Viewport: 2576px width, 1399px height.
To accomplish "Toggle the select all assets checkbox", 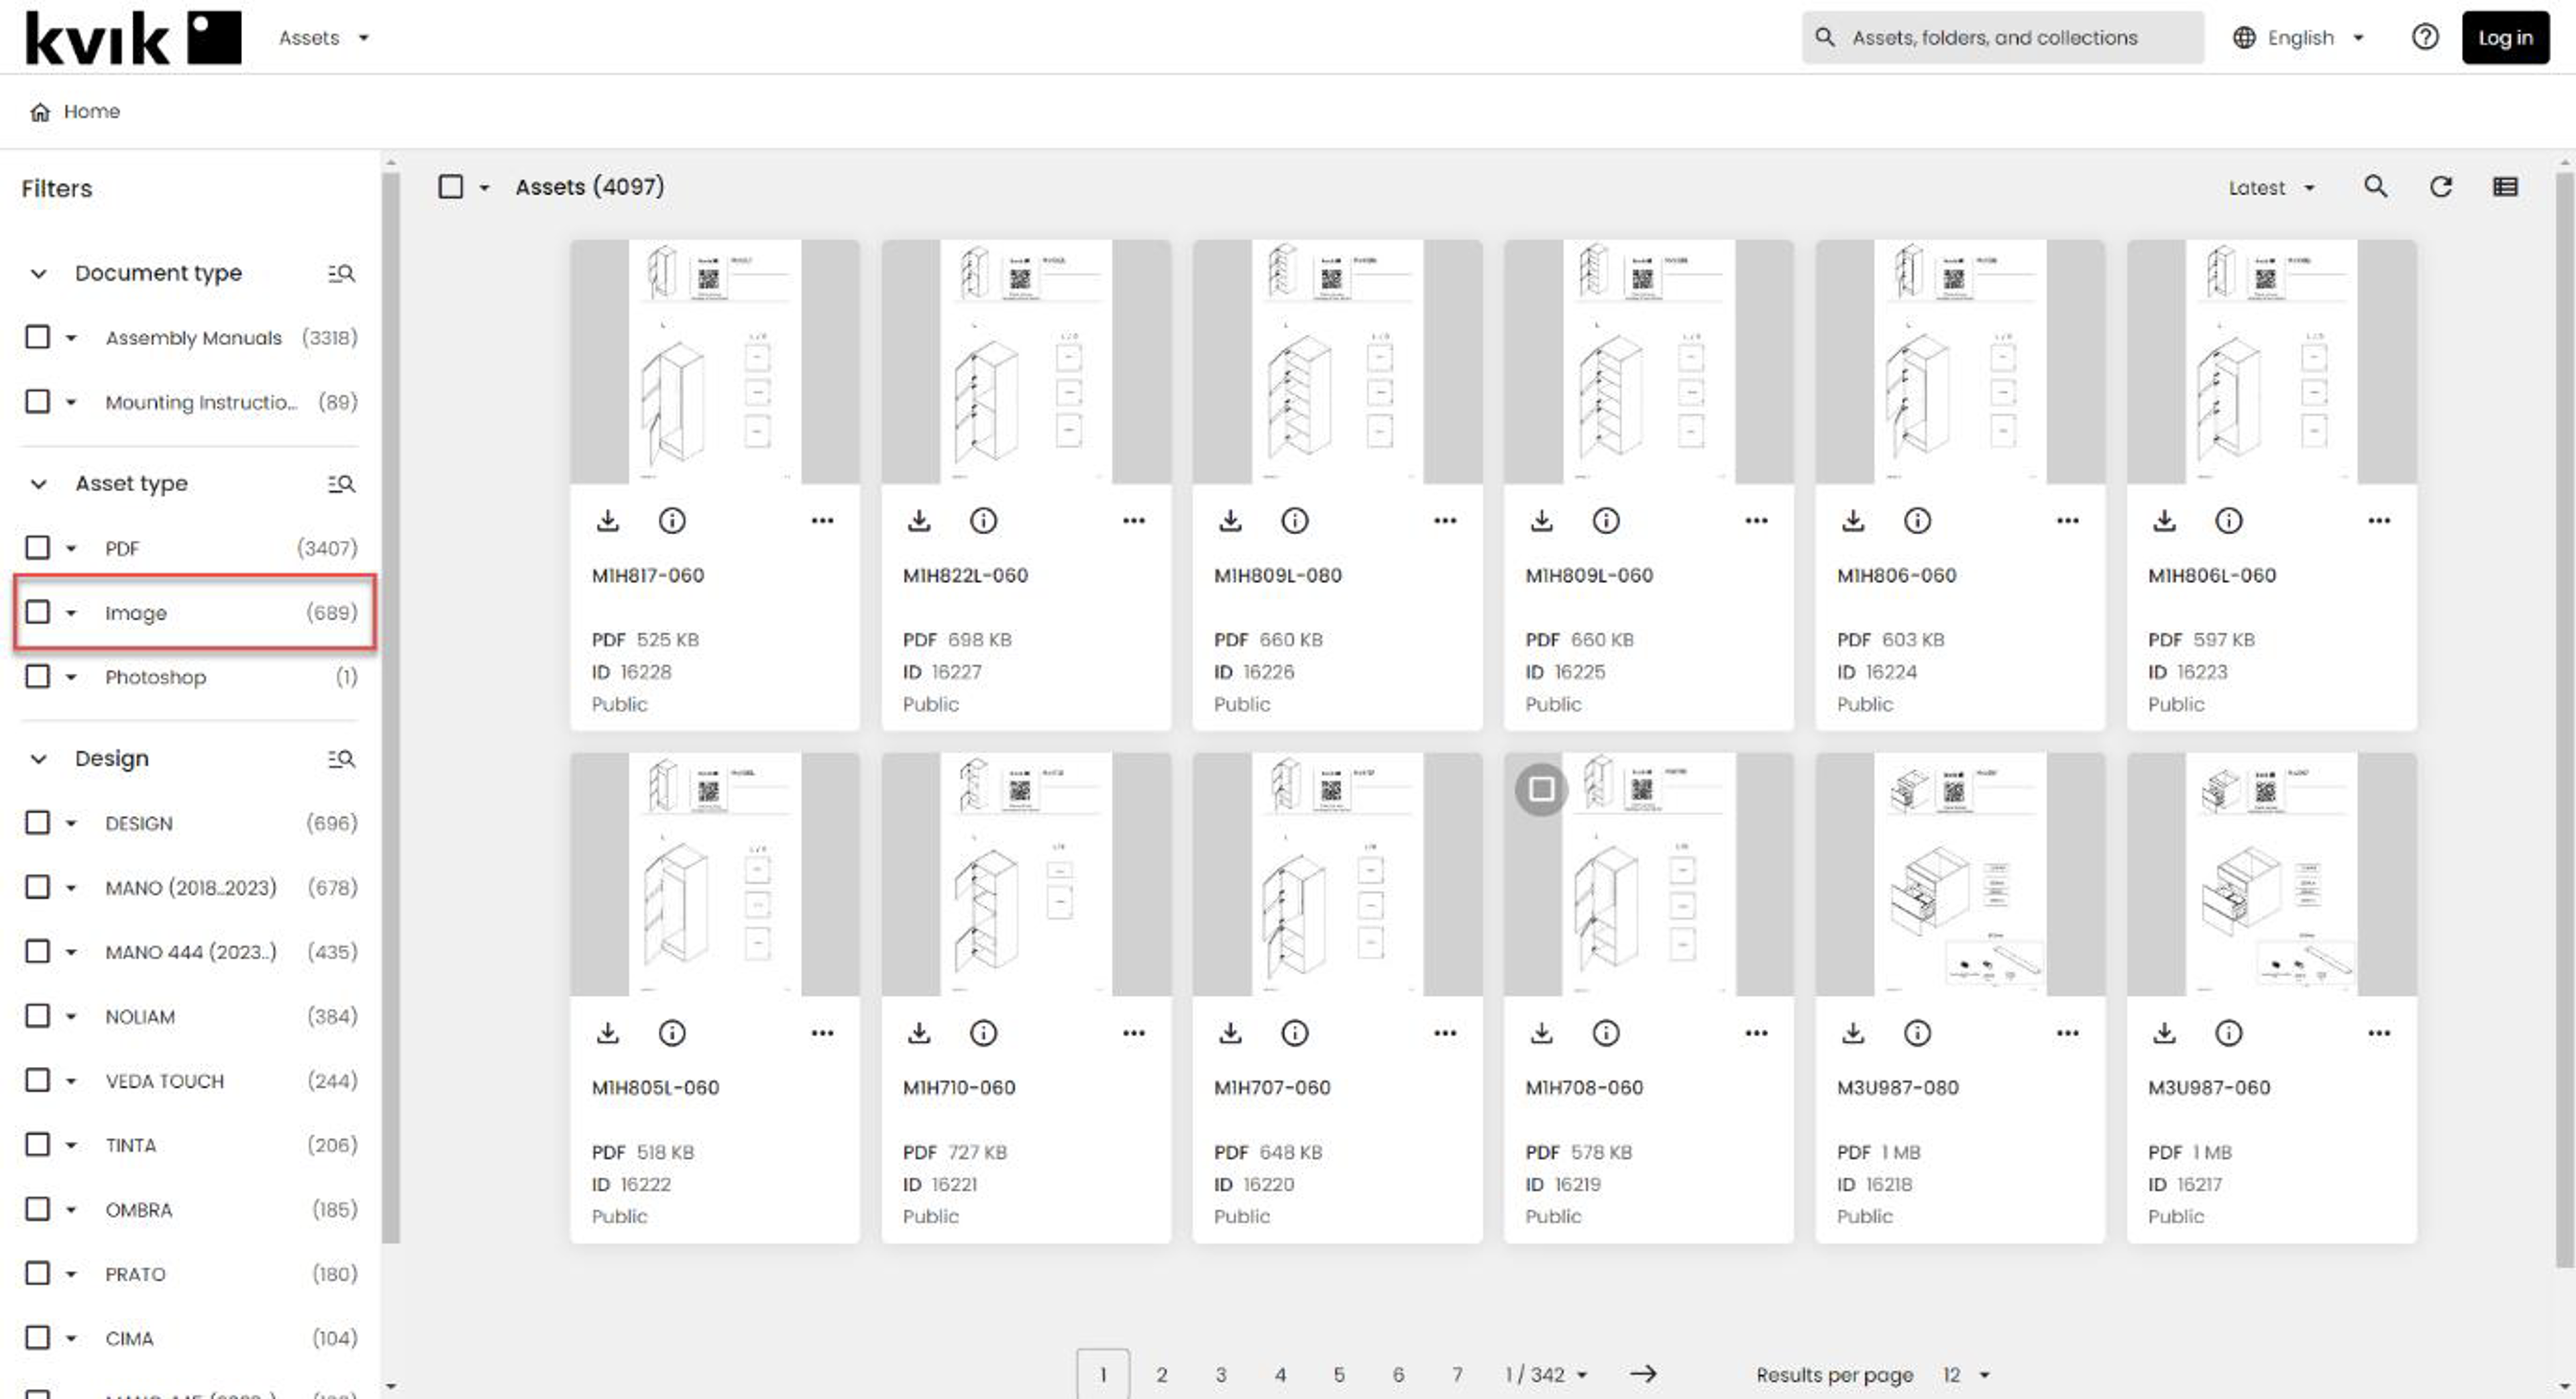I will (451, 187).
